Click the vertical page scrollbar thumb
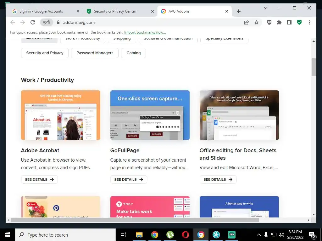Viewport: 322px width, 241px height. coord(314,67)
